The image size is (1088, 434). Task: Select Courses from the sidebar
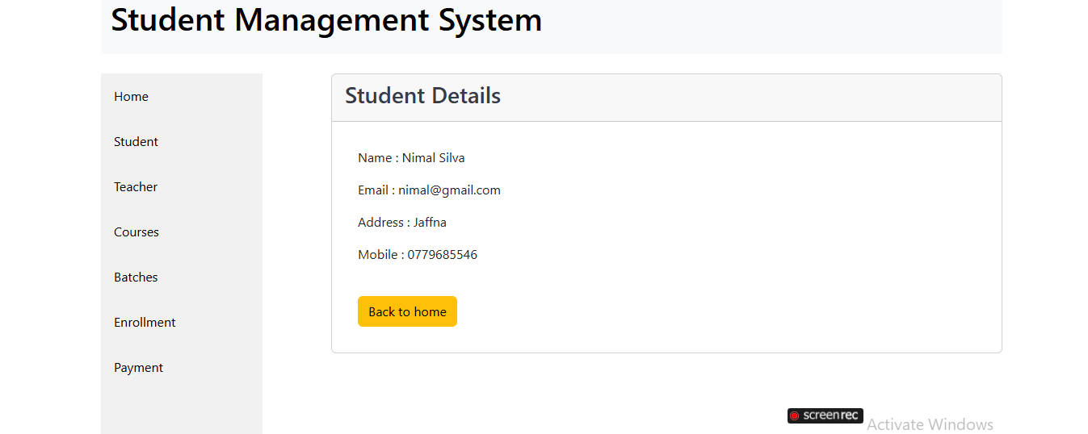tap(137, 232)
